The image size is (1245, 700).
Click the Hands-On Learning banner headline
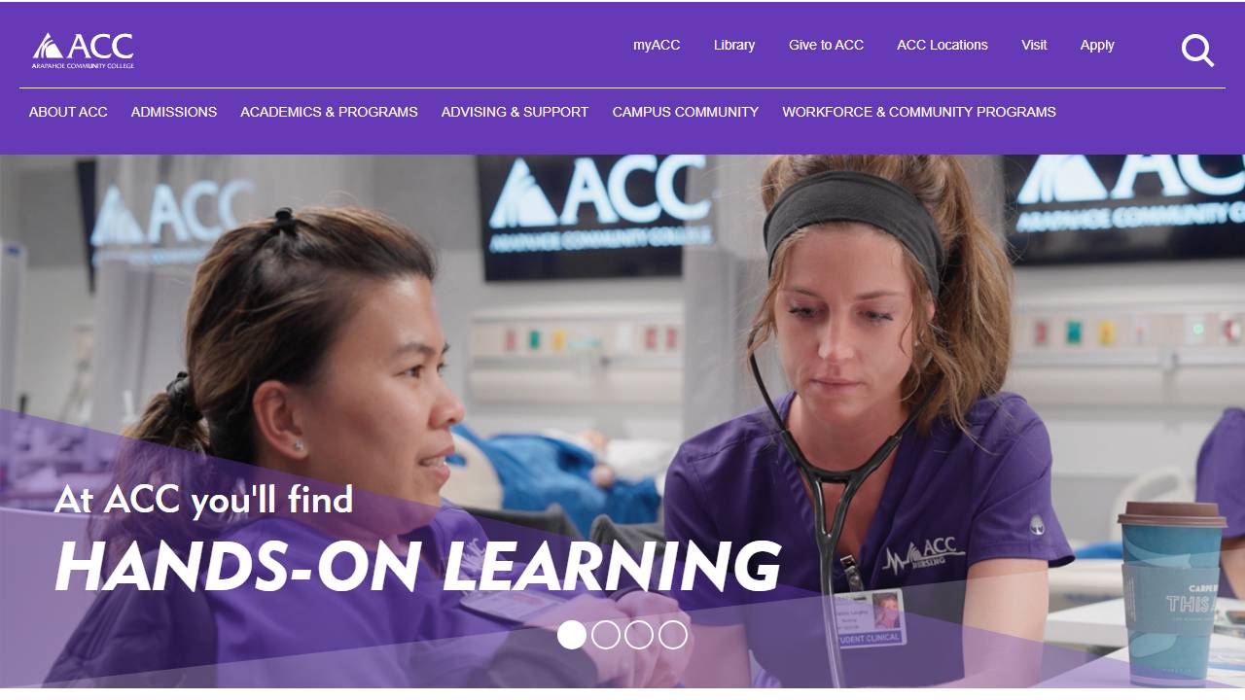pyautogui.click(x=417, y=566)
